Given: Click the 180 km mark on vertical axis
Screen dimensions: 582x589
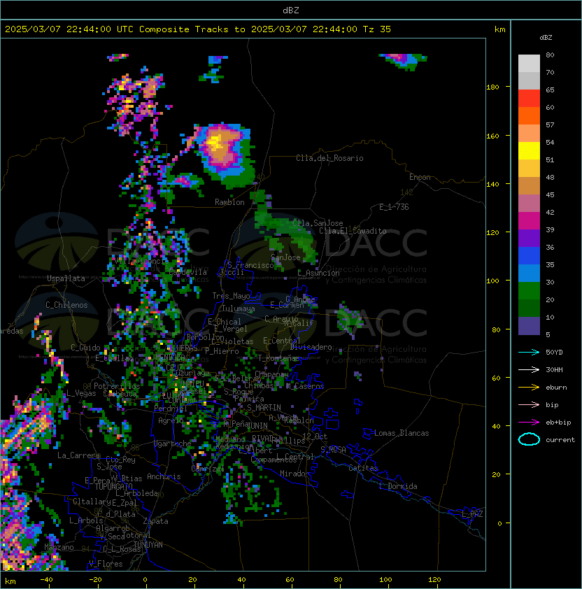Looking at the screenshot, I should [x=492, y=87].
